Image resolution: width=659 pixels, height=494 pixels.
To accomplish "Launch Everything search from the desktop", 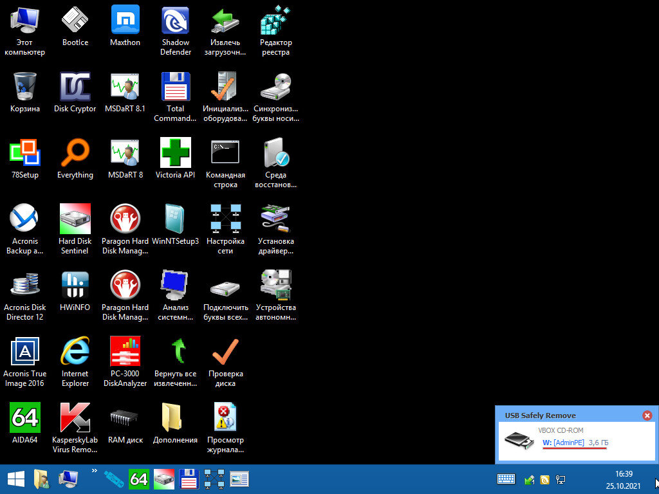I will point(75,159).
